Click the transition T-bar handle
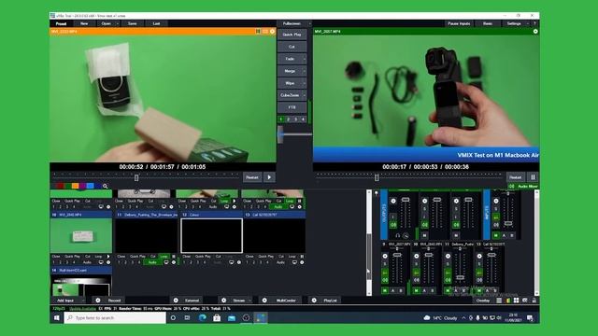The height and width of the screenshot is (336, 598). pos(280,134)
